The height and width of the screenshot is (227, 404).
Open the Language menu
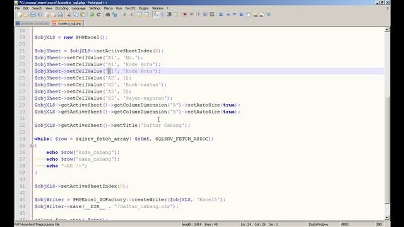click(78, 8)
